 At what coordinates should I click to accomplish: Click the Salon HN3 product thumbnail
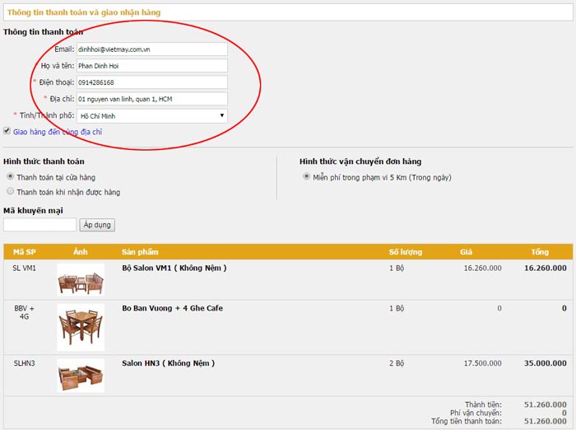(81, 376)
